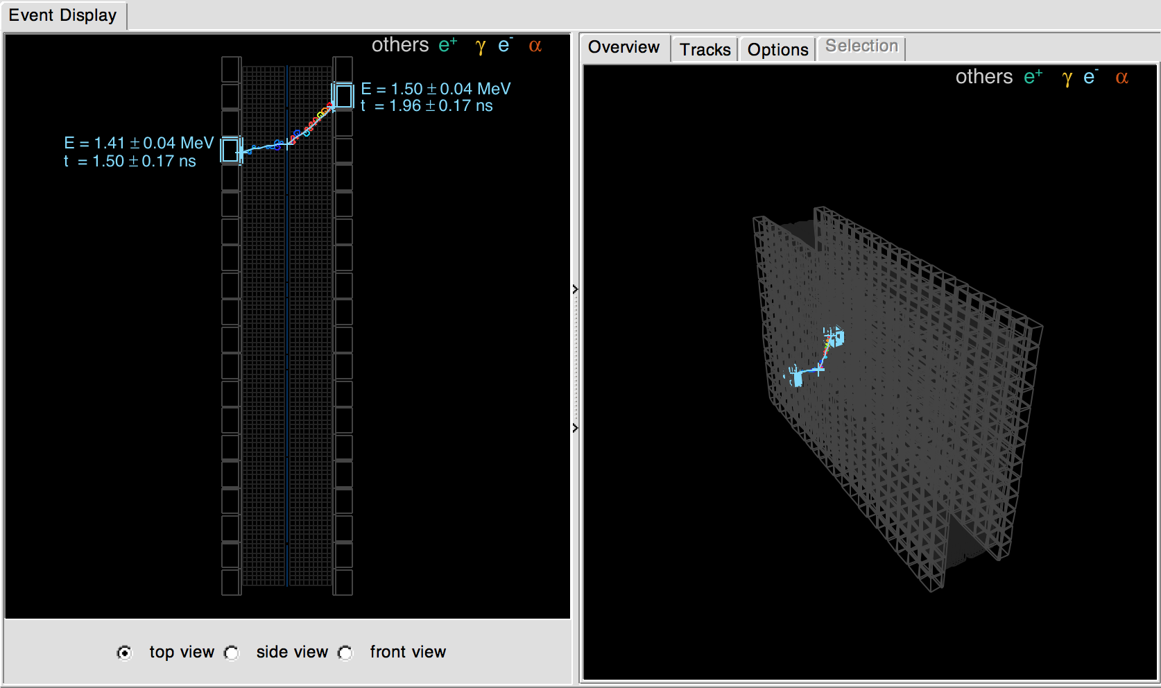Viewport: 1161px width, 688px height.
Task: Click the e- legend symbol in top view
Action: tap(505, 45)
